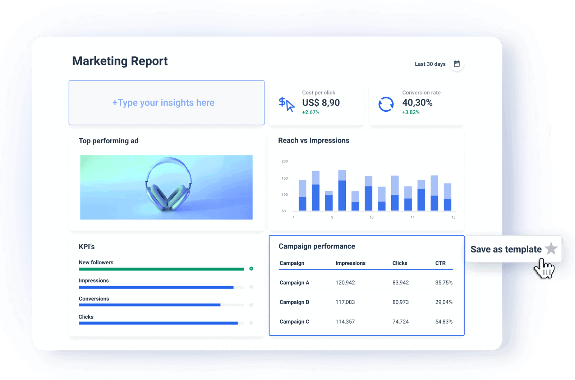Image resolution: width=575 pixels, height=380 pixels.
Task: Expand the Campaign performance panel
Action: (317, 246)
